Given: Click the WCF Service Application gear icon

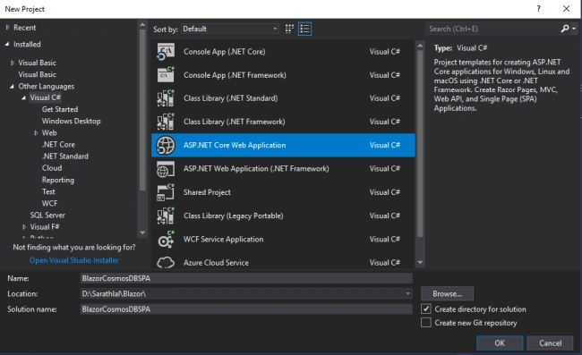Looking at the screenshot, I should (166, 239).
